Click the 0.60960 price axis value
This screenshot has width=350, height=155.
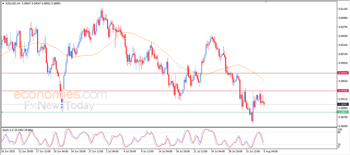tap(343, 18)
